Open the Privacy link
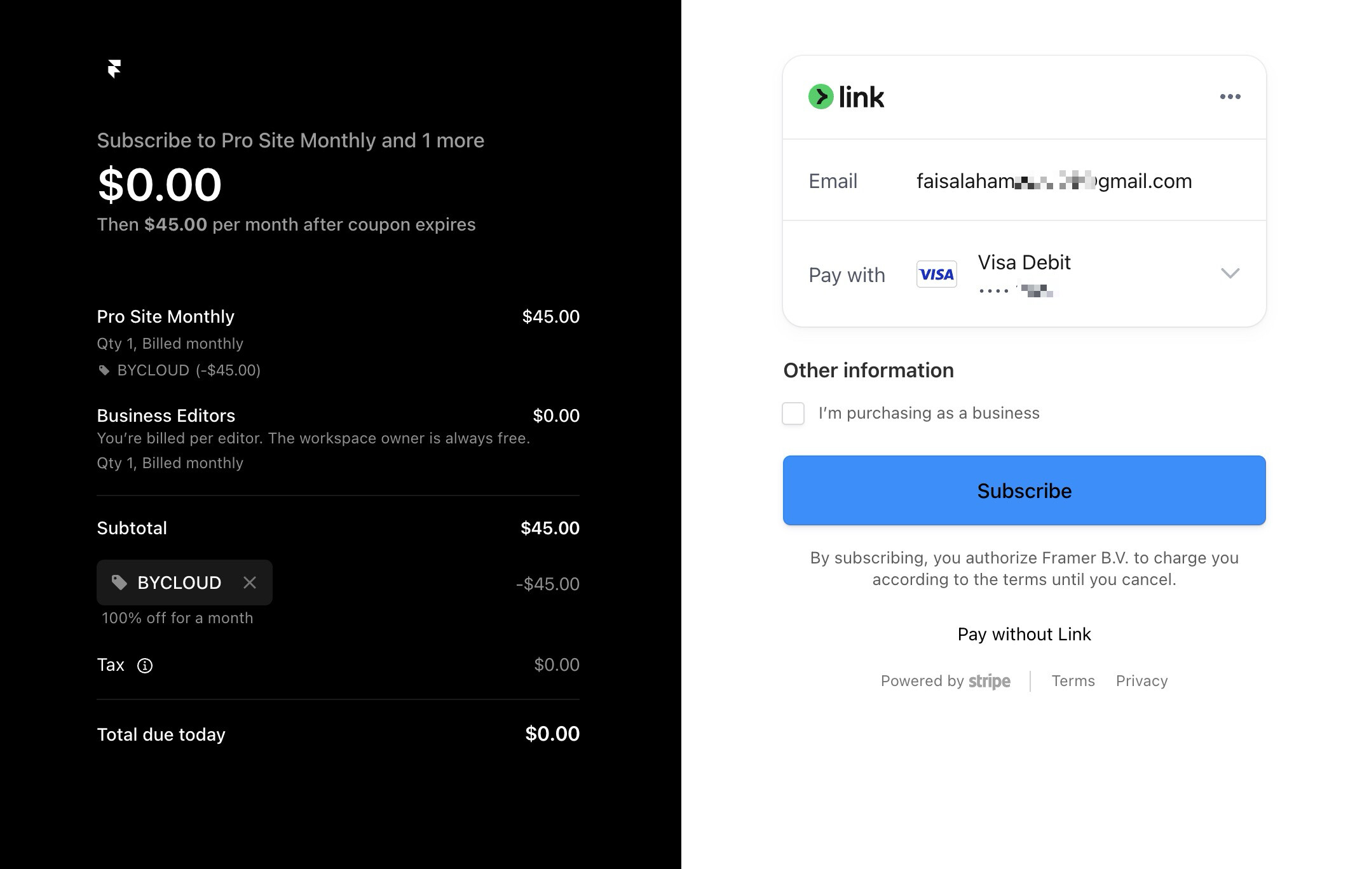This screenshot has width=1369, height=869. 1141,681
